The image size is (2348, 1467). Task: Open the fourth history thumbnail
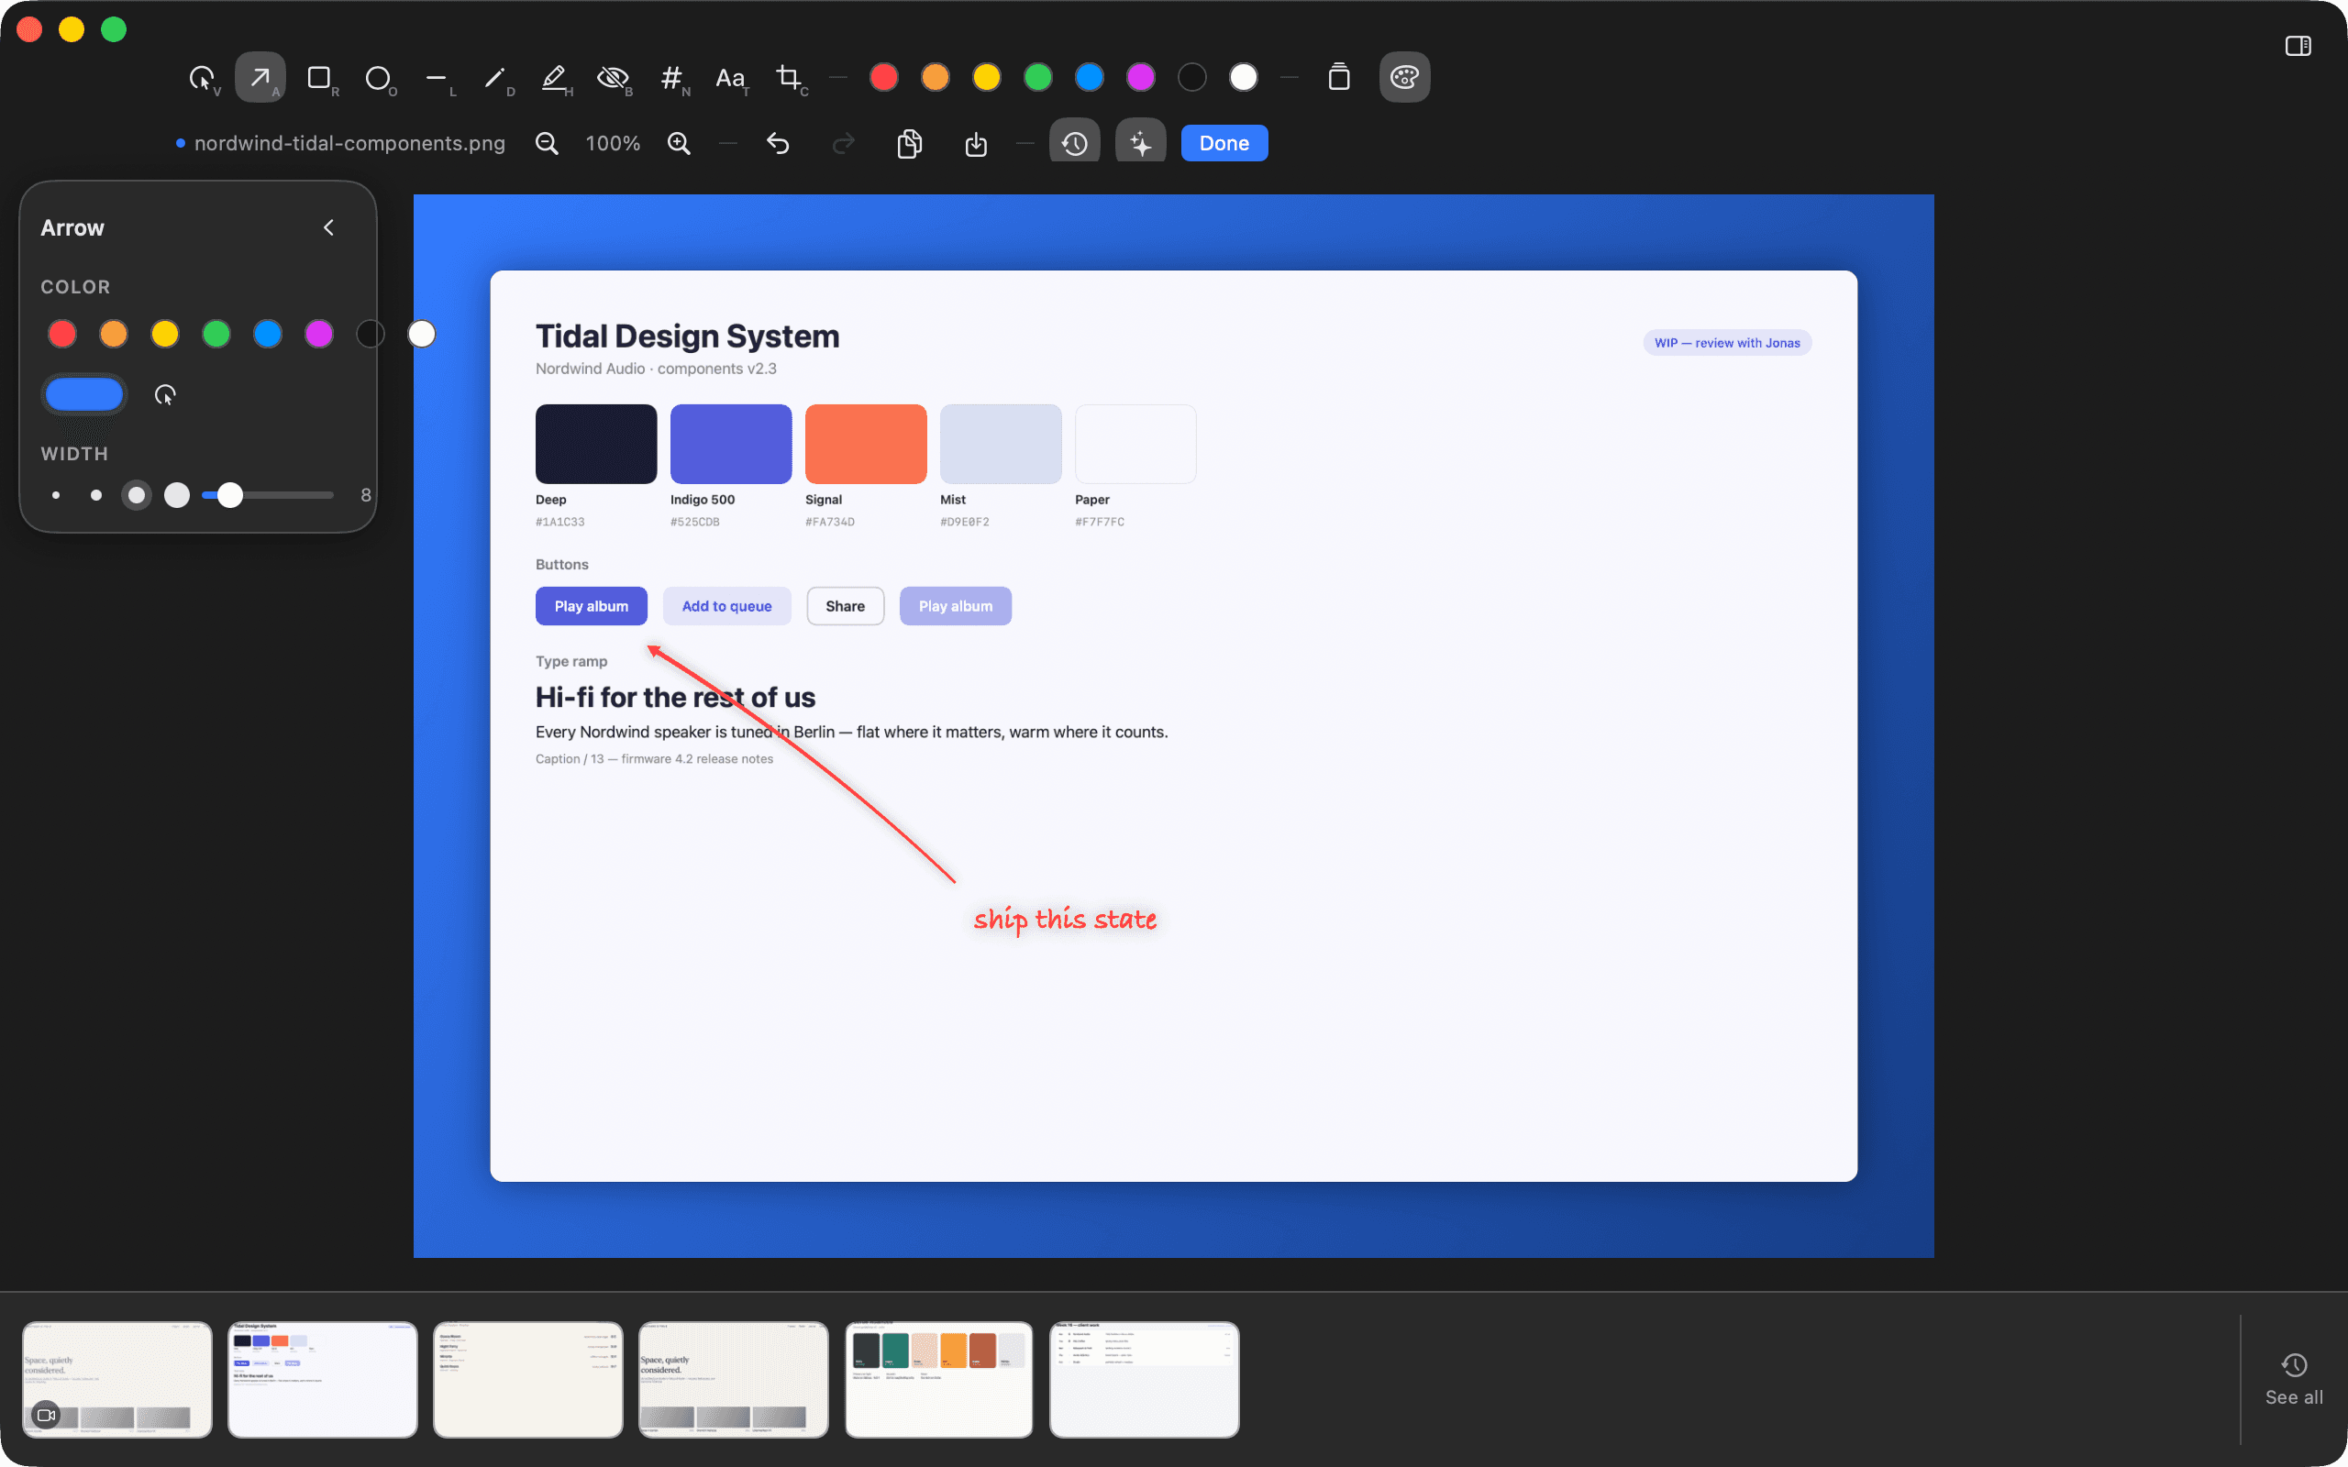coord(734,1379)
